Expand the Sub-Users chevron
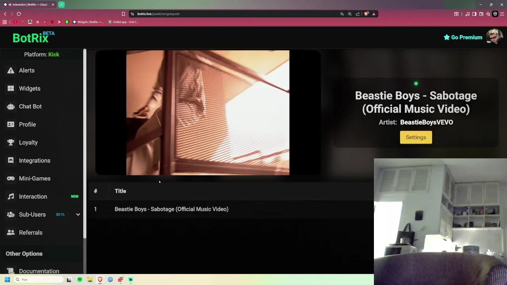The image size is (507, 285). coord(78,215)
